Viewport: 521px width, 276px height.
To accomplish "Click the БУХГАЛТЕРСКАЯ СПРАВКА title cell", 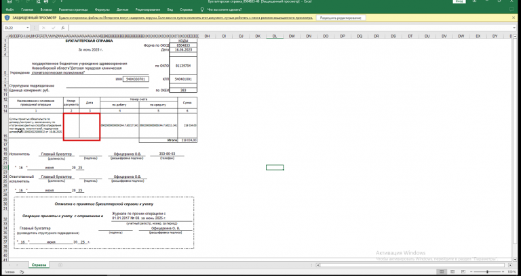I will point(89,41).
